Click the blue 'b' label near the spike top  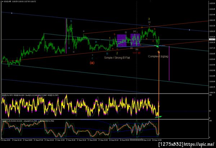pos(71,21)
